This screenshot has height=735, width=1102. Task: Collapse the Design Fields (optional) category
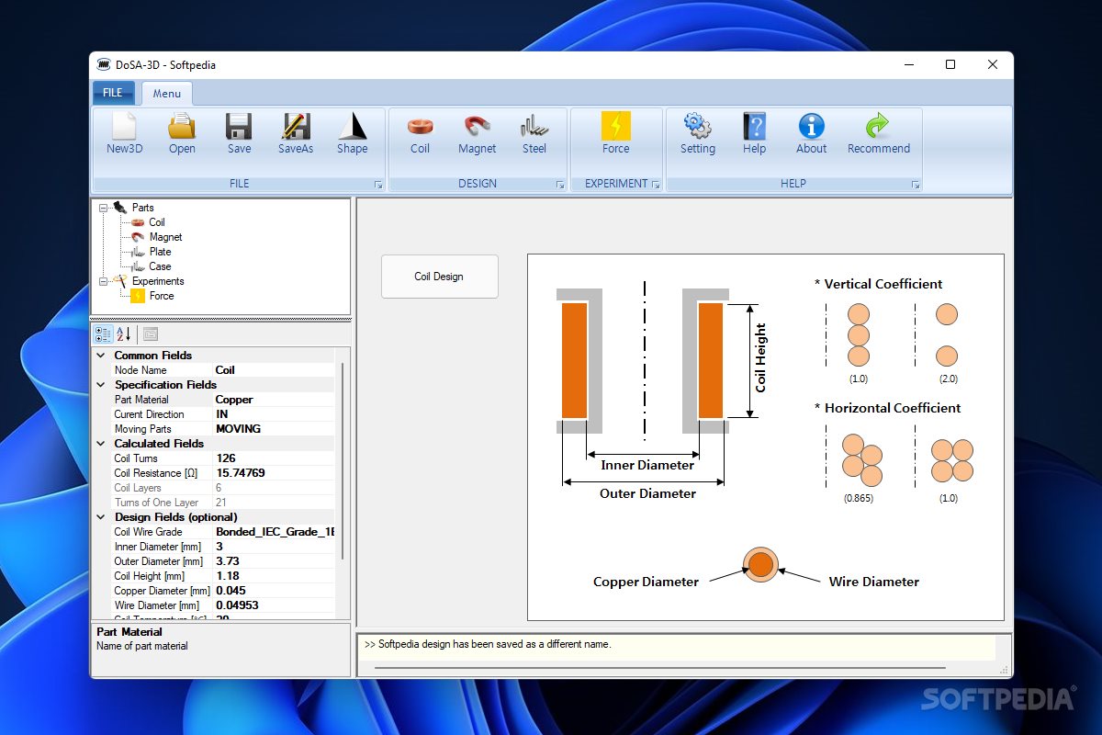[x=101, y=517]
